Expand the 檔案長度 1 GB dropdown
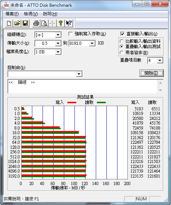This screenshot has height=205, width=171. (58, 52)
